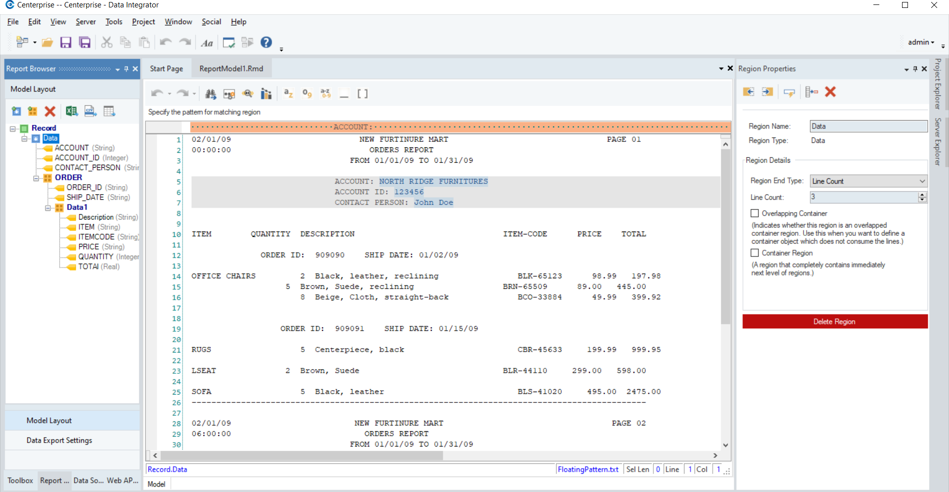The image size is (949, 492).
Task: Increase Line Count with the stepper arrow
Action: click(922, 195)
